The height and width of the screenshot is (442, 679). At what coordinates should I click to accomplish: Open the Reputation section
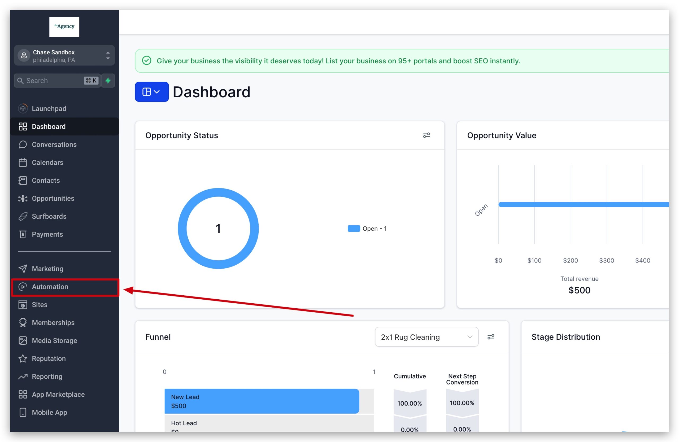(49, 358)
